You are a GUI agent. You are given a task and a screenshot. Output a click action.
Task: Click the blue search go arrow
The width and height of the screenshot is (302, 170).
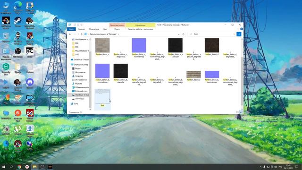coord(239,34)
